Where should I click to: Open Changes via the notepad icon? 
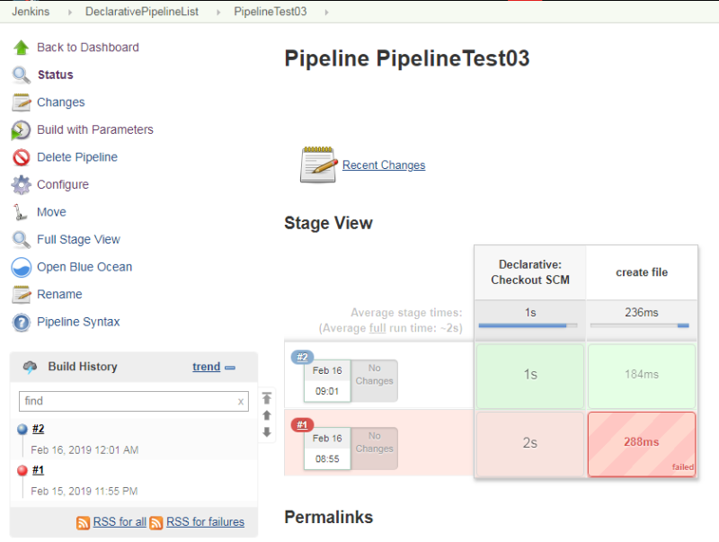[20, 102]
